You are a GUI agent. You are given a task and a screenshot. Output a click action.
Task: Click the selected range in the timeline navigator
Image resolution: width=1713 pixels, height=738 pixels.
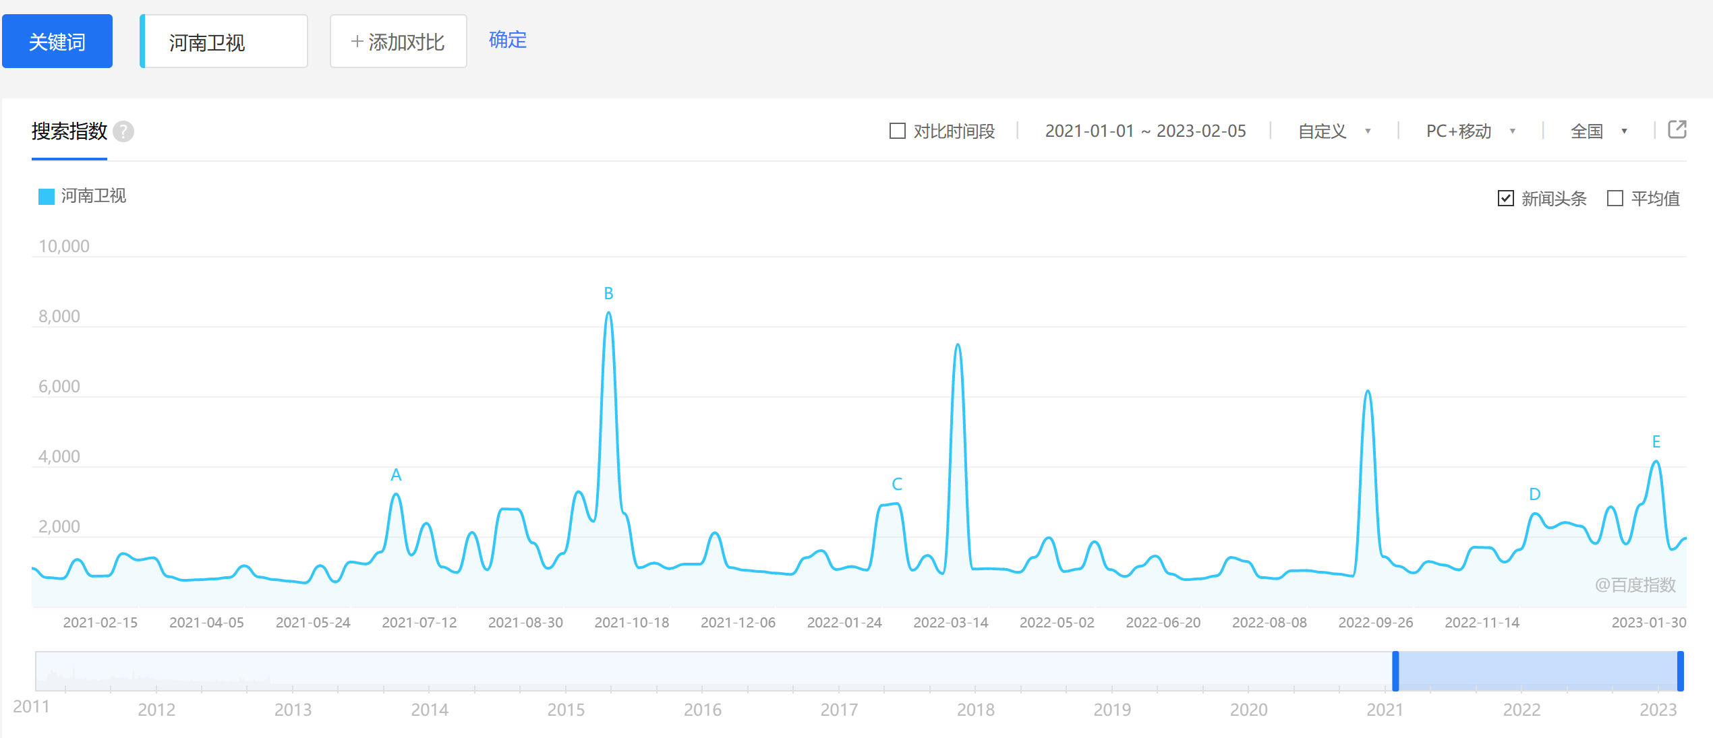(1538, 671)
